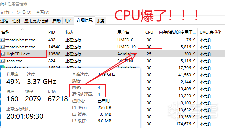Click the handle count 67218
The height and width of the screenshot is (128, 225).
(x=58, y=99)
